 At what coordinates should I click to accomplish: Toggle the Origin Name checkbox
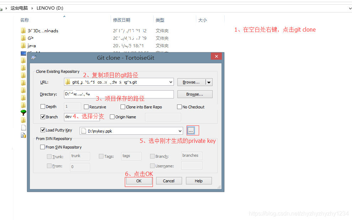click(112, 117)
